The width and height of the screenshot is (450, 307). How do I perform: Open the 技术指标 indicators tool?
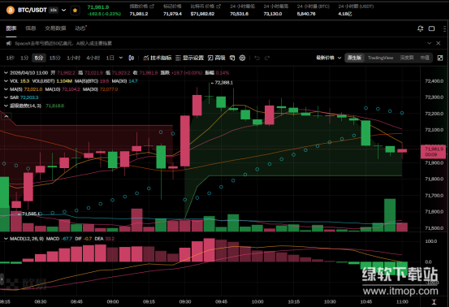tap(158, 58)
